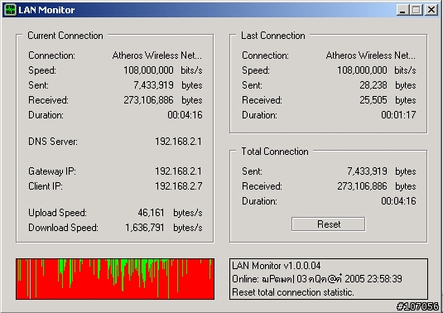
Task: Click the DNS Server address 192.168.2.1
Action: (x=179, y=142)
